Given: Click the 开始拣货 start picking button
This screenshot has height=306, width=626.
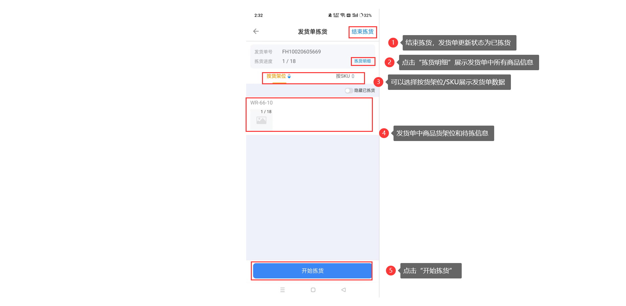Looking at the screenshot, I should (x=313, y=271).
